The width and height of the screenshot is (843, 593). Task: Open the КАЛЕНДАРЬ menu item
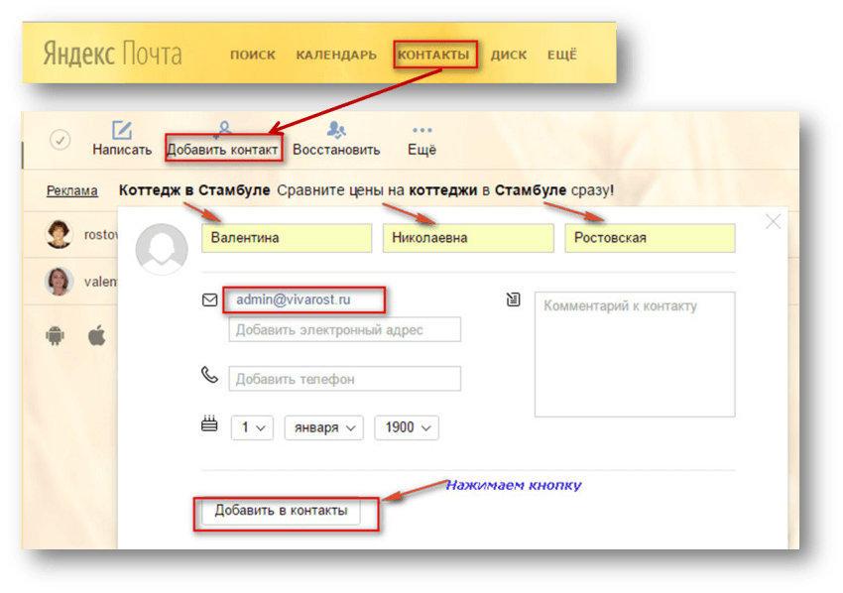336,55
